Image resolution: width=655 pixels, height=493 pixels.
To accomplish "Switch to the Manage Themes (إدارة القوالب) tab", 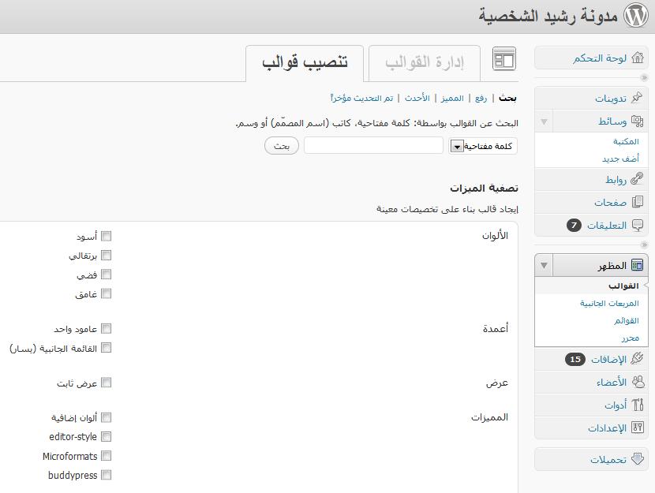I will coord(423,62).
